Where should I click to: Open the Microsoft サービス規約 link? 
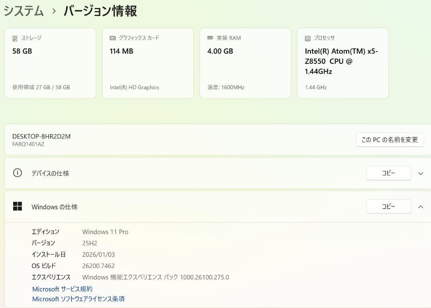click(62, 289)
